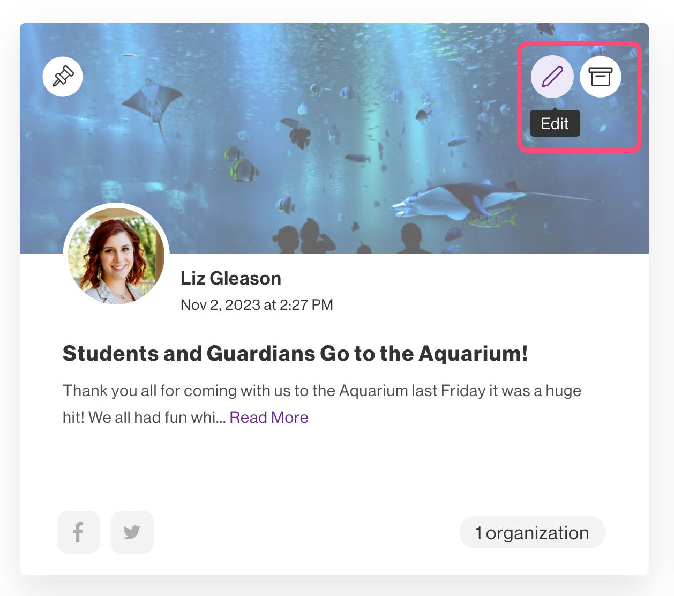Viewport: 674px width, 596px height.
Task: Click the visitor silhouettes in the cover photo
Action: tap(343, 237)
